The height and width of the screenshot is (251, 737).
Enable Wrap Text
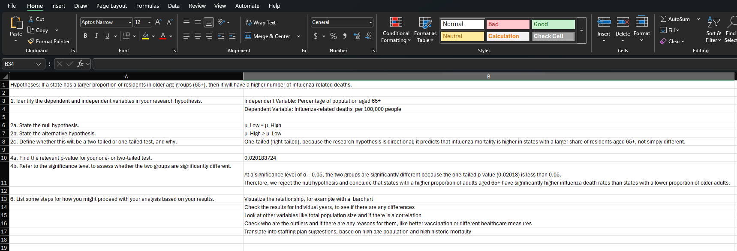(261, 22)
